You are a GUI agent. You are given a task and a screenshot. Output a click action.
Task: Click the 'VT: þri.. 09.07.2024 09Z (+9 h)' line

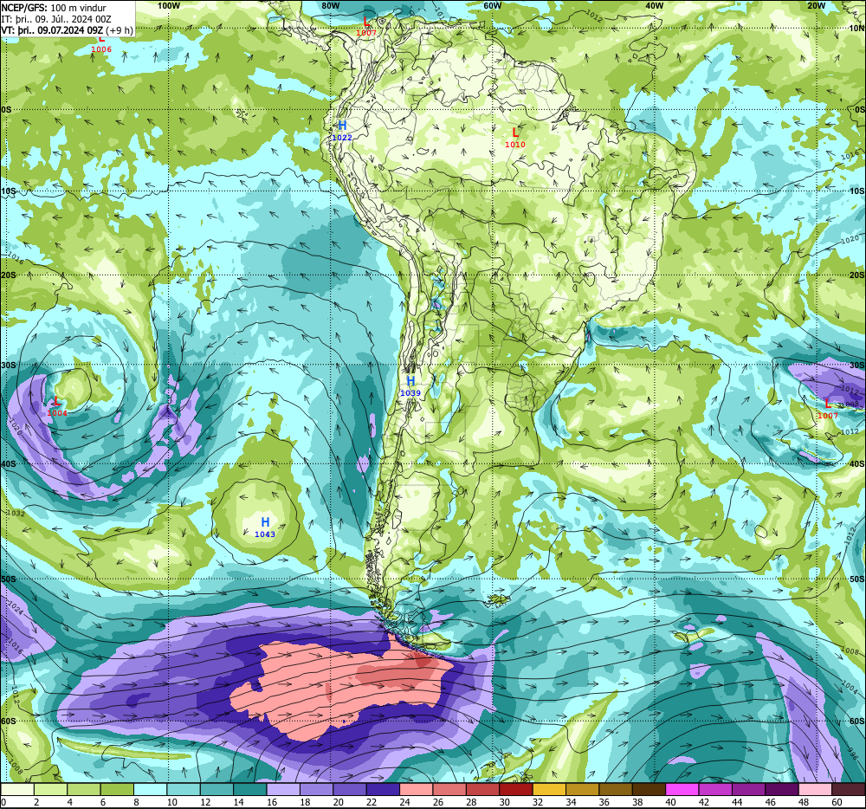coord(68,29)
